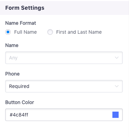Click the "Name Format" field label
The width and height of the screenshot is (129, 137).
[21, 23]
